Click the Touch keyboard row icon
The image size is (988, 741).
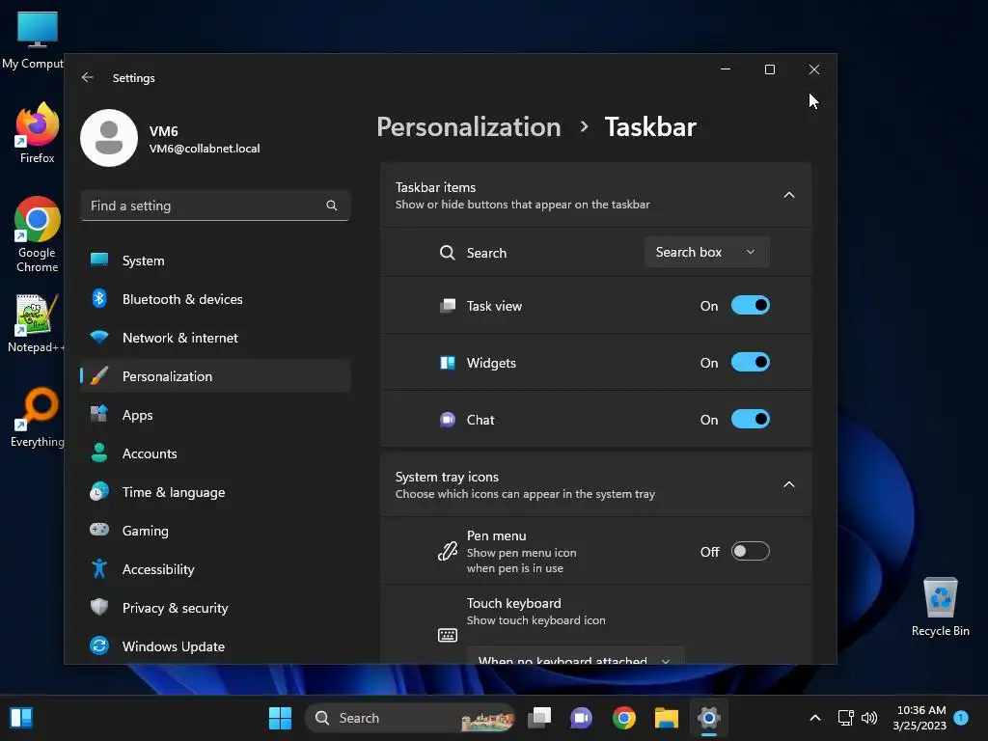click(x=447, y=635)
